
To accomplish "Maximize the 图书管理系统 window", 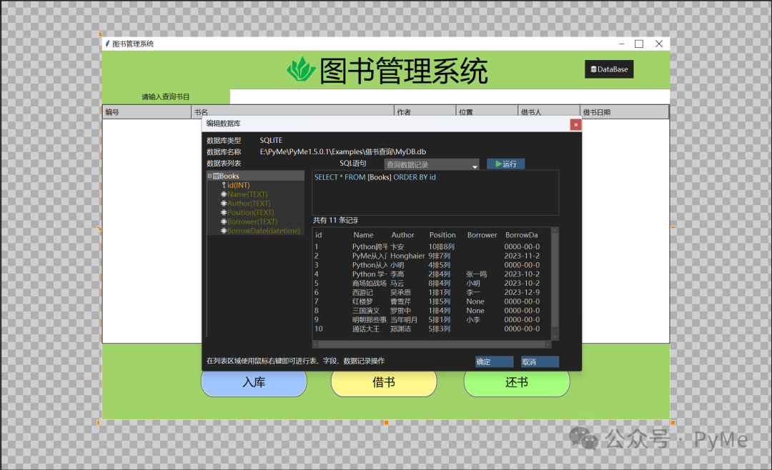I will click(x=639, y=44).
